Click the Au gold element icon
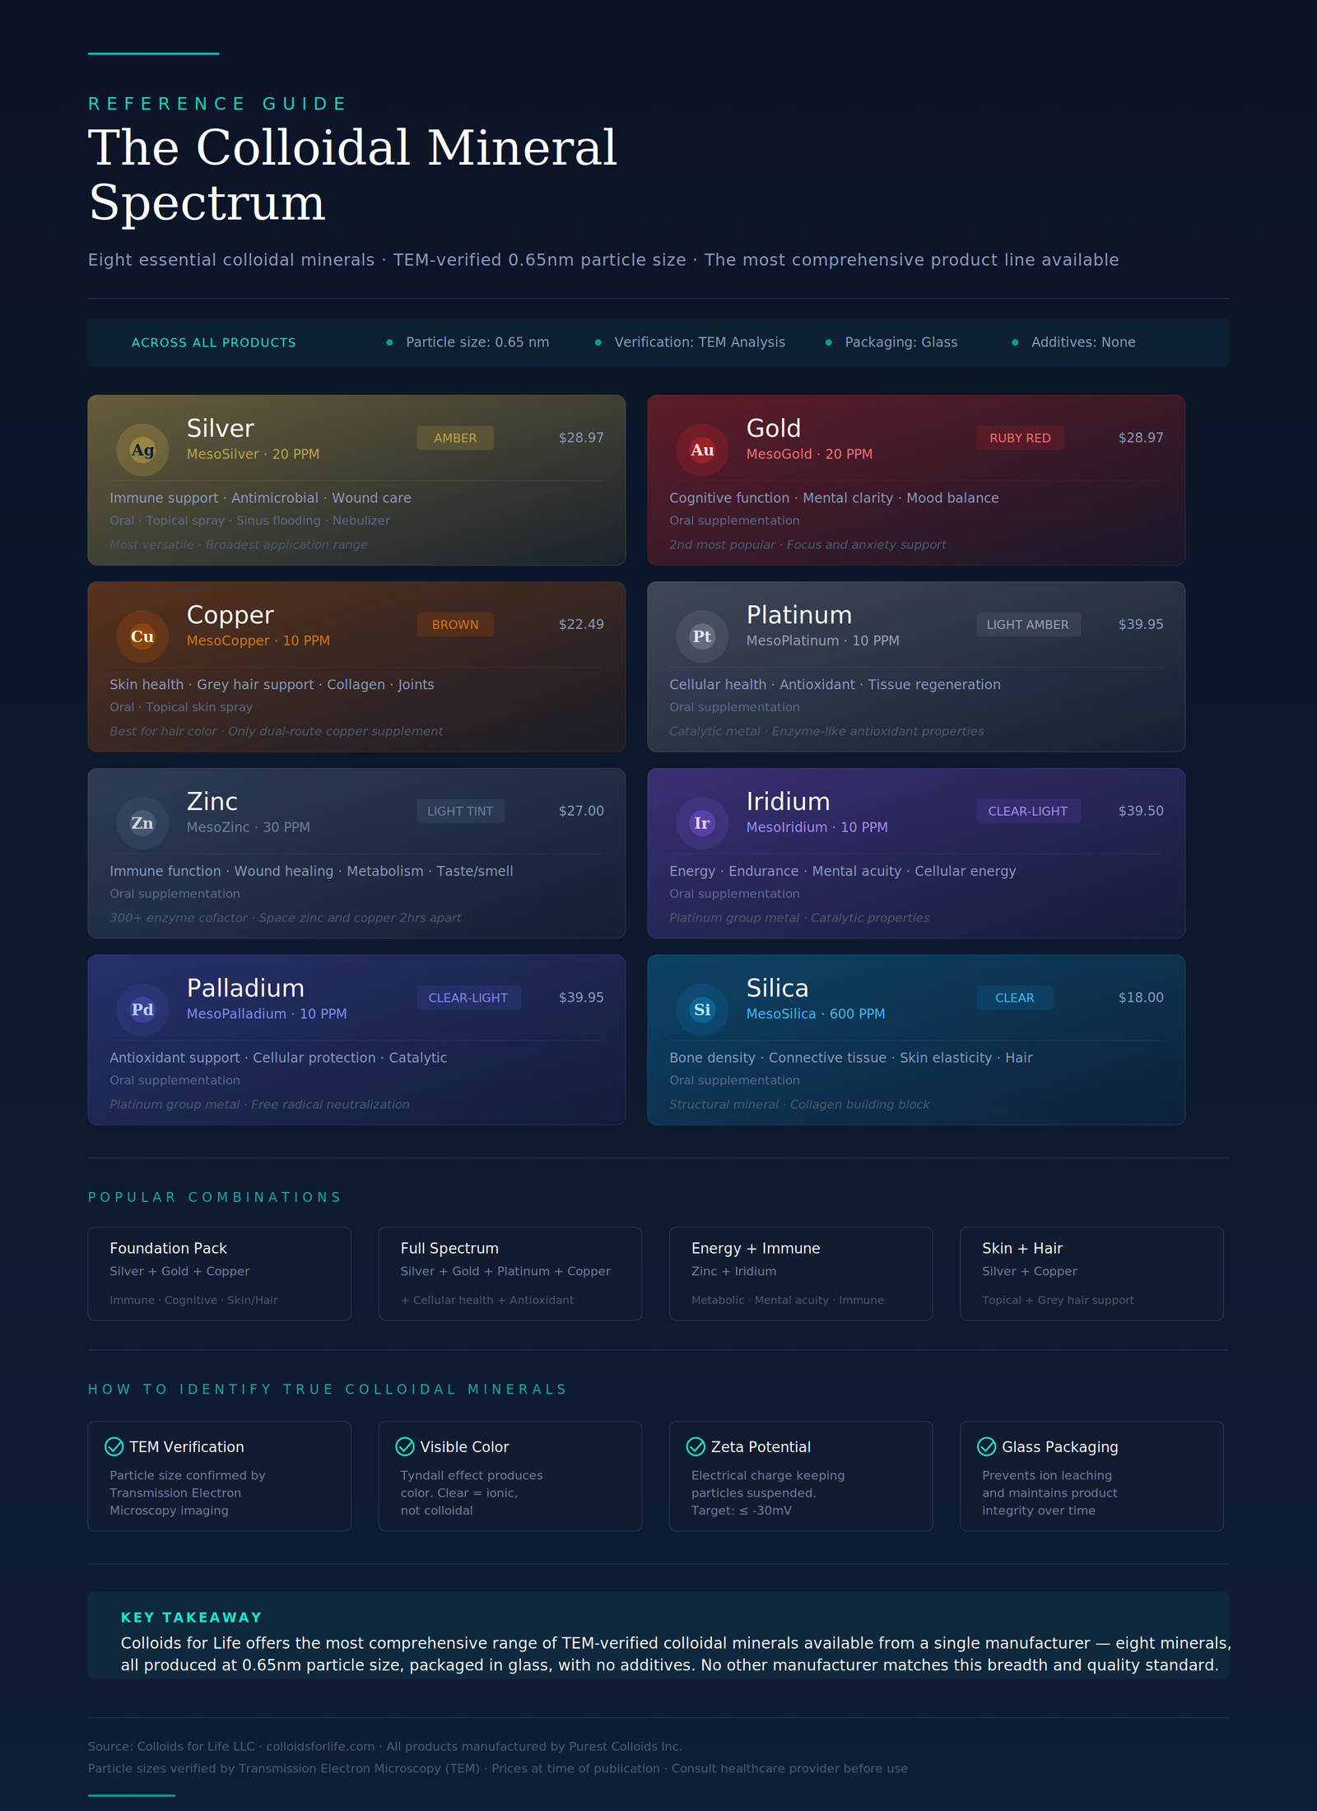 click(702, 449)
